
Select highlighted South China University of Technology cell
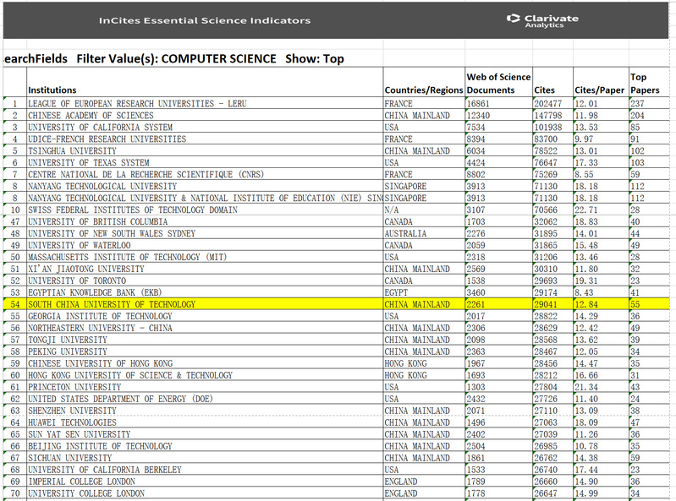pyautogui.click(x=205, y=304)
